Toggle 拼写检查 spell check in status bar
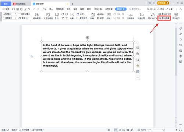Viewport: 184px width, 132px height. click(x=25, y=130)
